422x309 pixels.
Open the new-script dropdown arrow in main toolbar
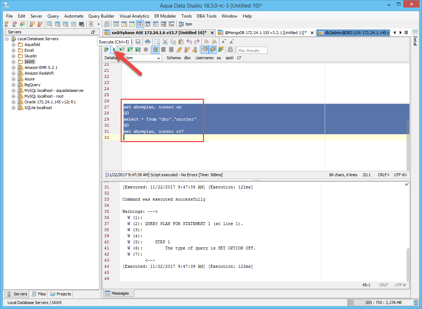coord(98,24)
